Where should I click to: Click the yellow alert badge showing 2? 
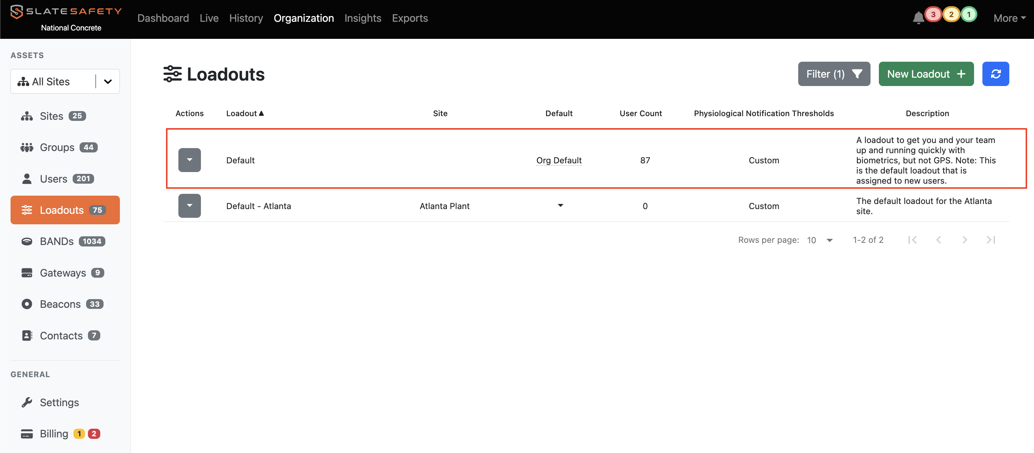951,15
